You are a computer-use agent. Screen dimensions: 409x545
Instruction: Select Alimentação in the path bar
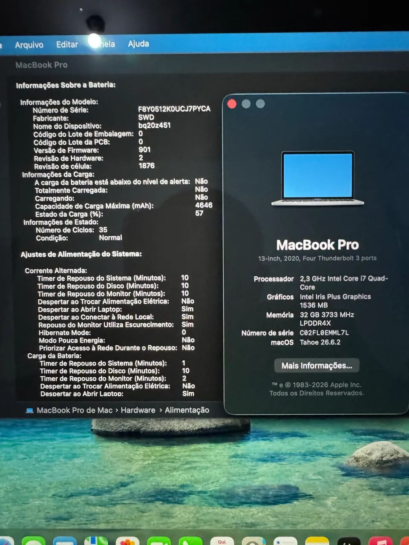(x=187, y=410)
